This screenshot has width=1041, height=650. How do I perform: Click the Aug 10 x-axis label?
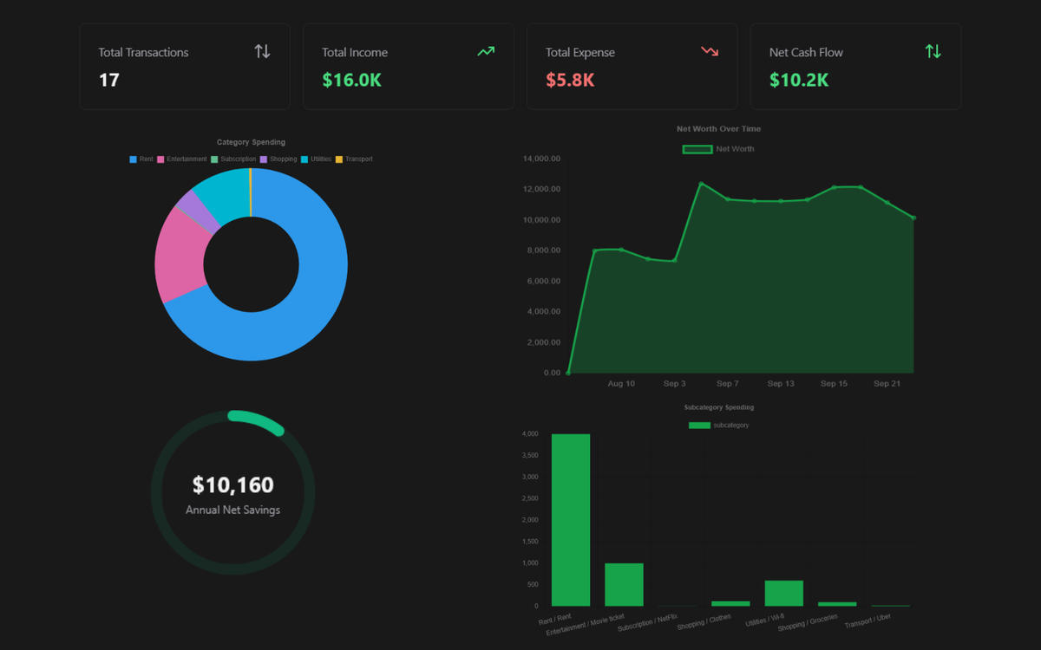click(x=621, y=383)
